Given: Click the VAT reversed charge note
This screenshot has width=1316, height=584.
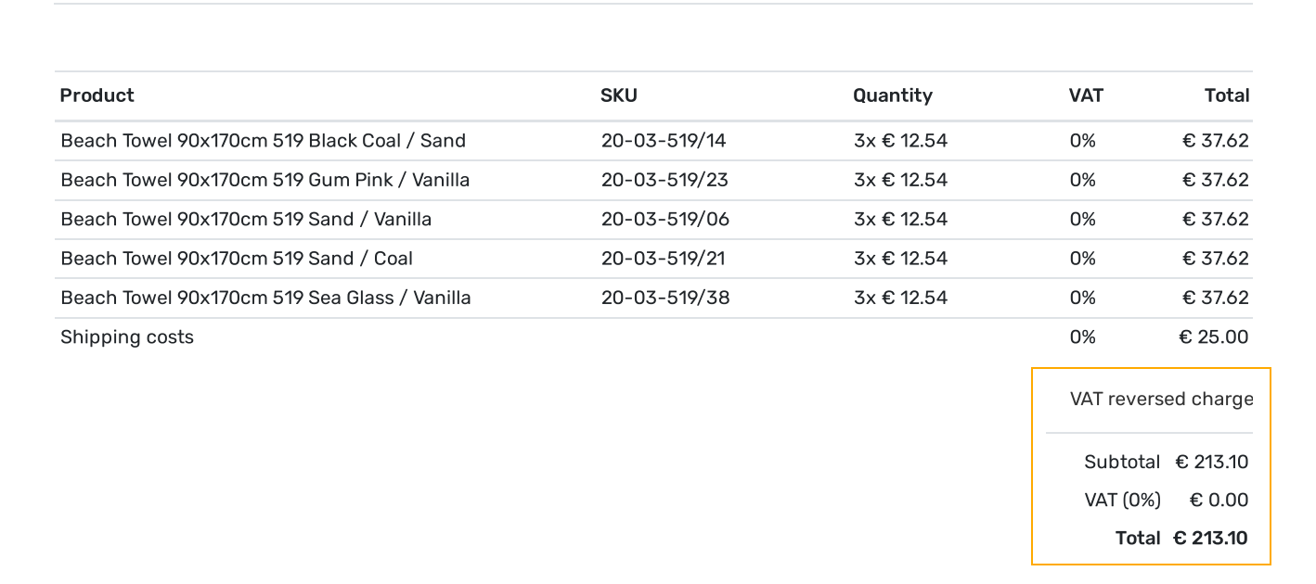Looking at the screenshot, I should point(1161,400).
